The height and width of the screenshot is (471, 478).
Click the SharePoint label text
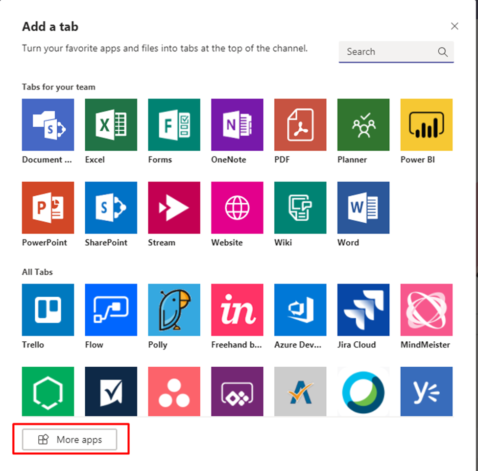click(x=106, y=242)
